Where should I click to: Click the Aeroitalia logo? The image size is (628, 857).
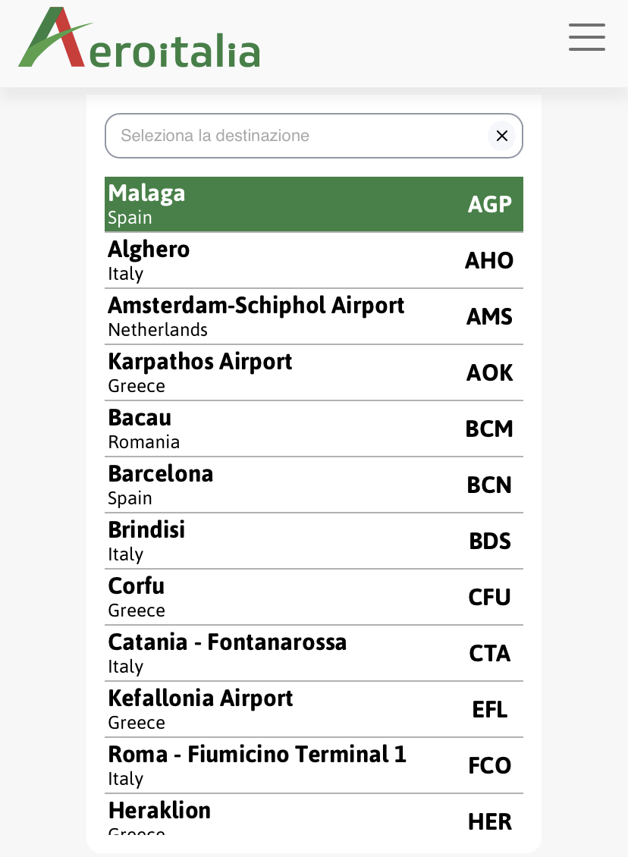[140, 39]
